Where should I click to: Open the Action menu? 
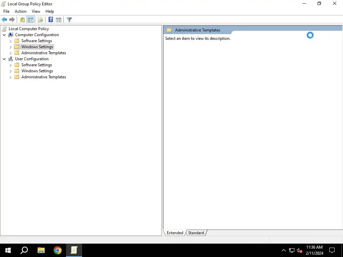(20, 11)
